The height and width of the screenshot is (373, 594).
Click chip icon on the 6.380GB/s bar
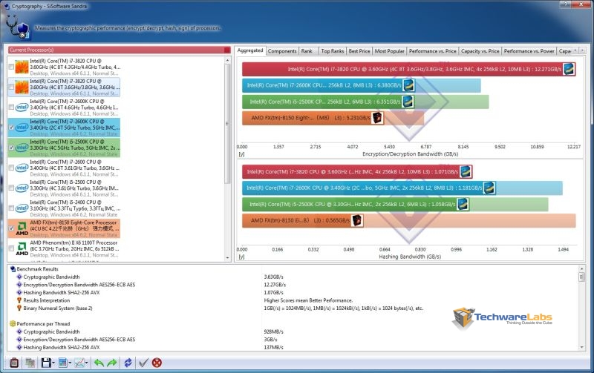(408, 85)
